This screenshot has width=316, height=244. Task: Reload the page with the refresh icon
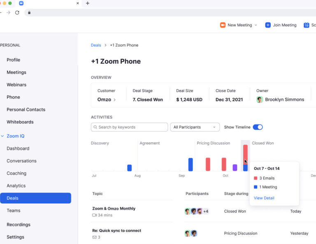[x=17, y=12]
